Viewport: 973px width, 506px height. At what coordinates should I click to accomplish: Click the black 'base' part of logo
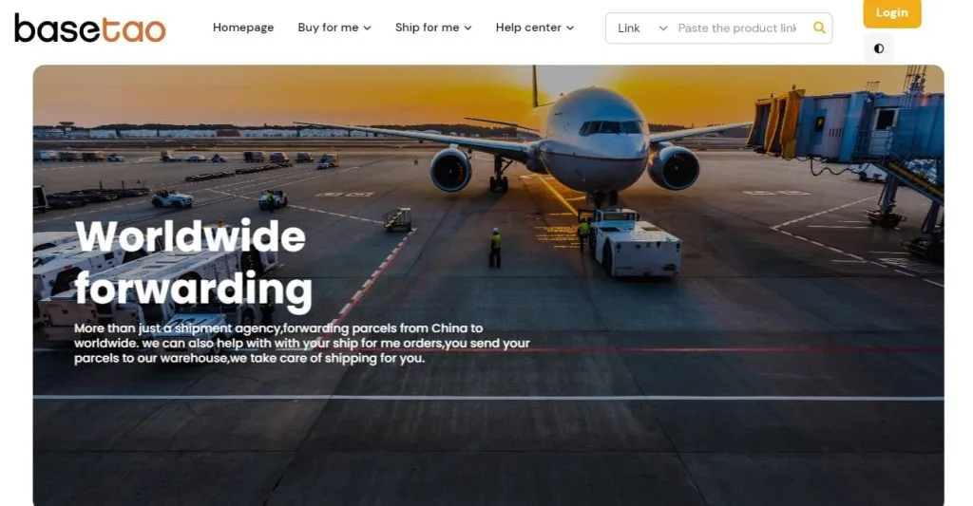tap(56, 28)
